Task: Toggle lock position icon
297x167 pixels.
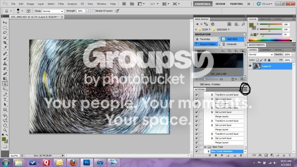Action: tap(265, 60)
